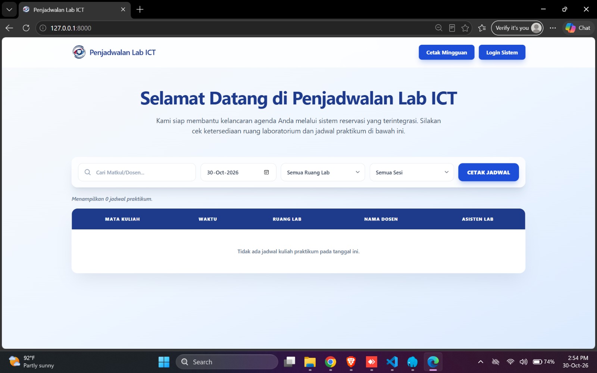The height and width of the screenshot is (373, 597).
Task: Close the Penjadwalan Lab ICT tab
Action: click(123, 10)
